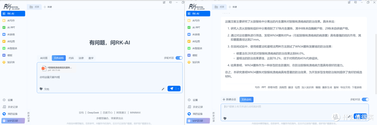Select the 法律 tab
This screenshot has height=125, width=377.
click(x=81, y=58)
